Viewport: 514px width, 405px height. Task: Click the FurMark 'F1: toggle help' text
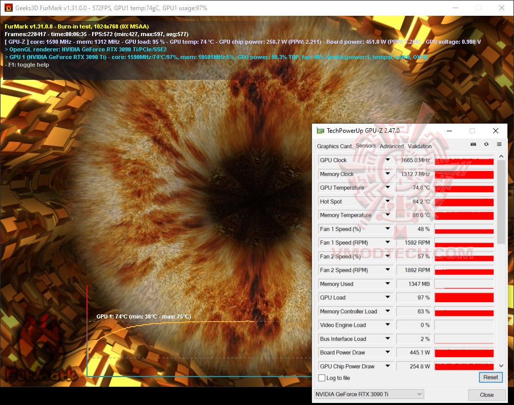[x=27, y=65]
